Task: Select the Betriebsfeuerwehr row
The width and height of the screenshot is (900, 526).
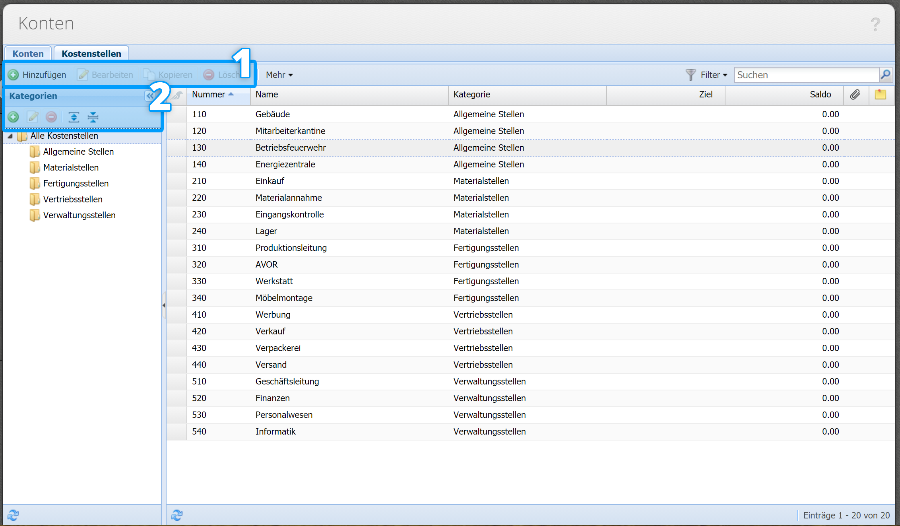Action: (290, 148)
